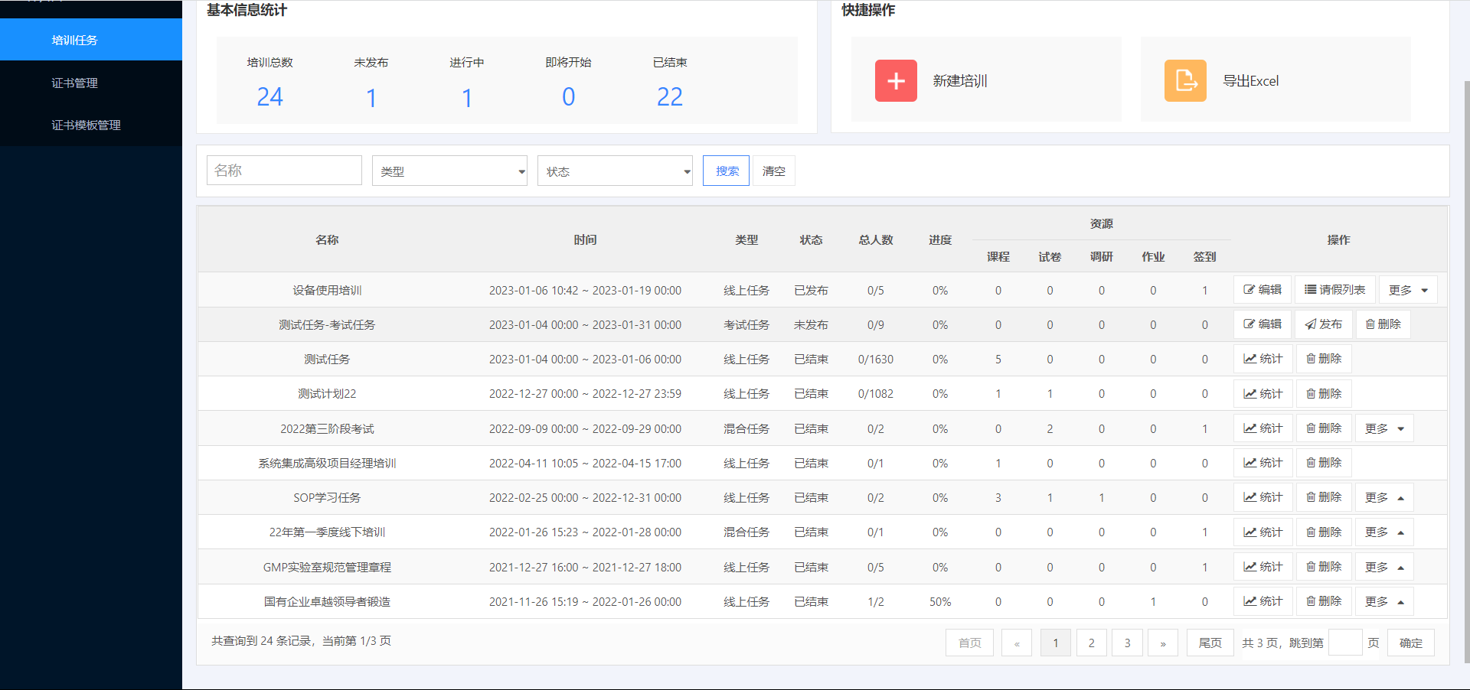Click the 名称 column header
The height and width of the screenshot is (690, 1470).
327,239
